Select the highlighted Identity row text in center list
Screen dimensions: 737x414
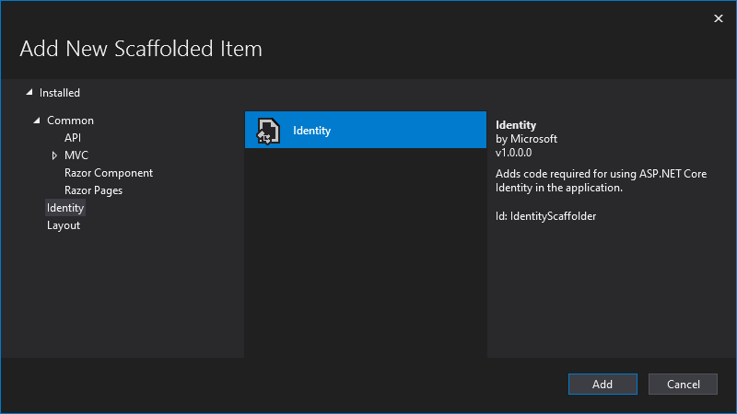311,131
